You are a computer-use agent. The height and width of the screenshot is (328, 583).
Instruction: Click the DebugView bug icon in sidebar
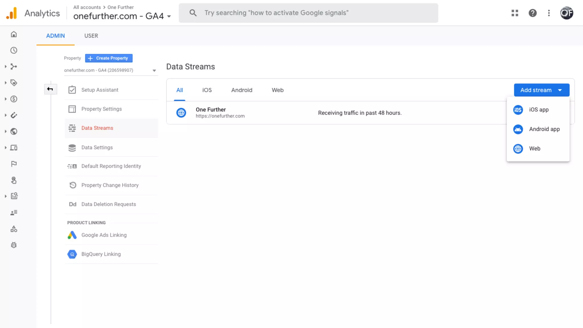(x=14, y=245)
